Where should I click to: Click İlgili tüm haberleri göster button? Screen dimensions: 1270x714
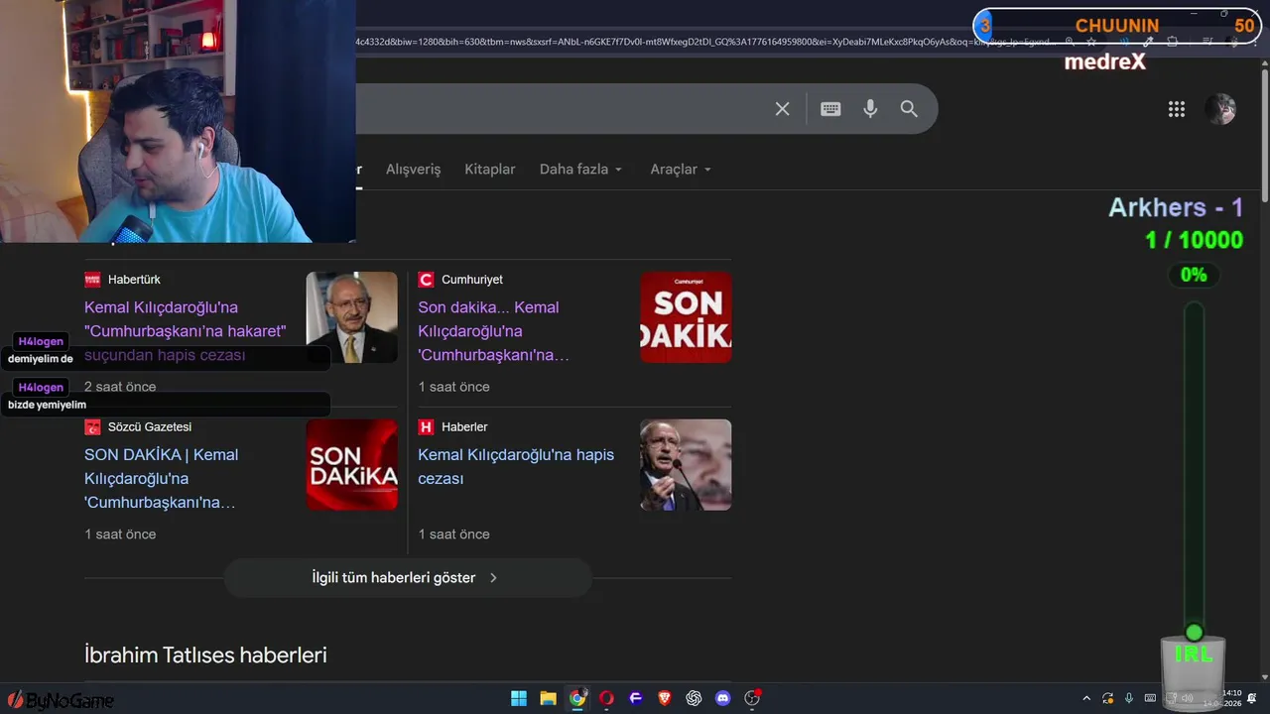tap(408, 577)
